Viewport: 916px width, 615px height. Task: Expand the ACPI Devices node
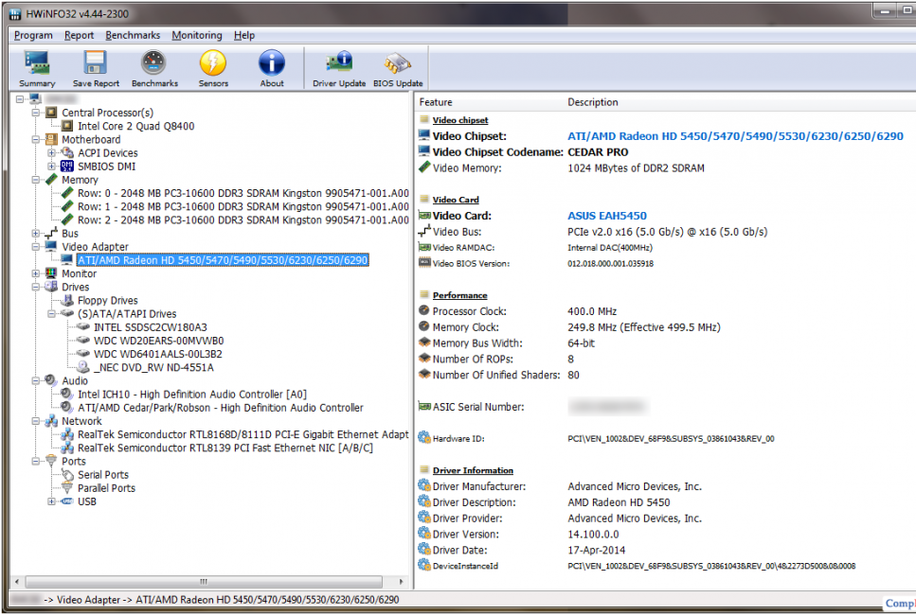[x=52, y=153]
